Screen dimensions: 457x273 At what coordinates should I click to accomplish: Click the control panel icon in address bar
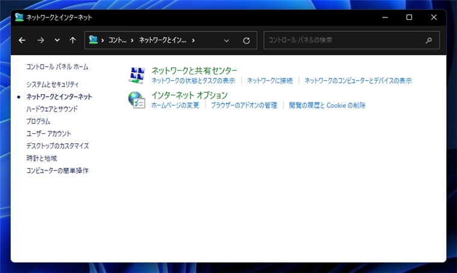pos(93,40)
